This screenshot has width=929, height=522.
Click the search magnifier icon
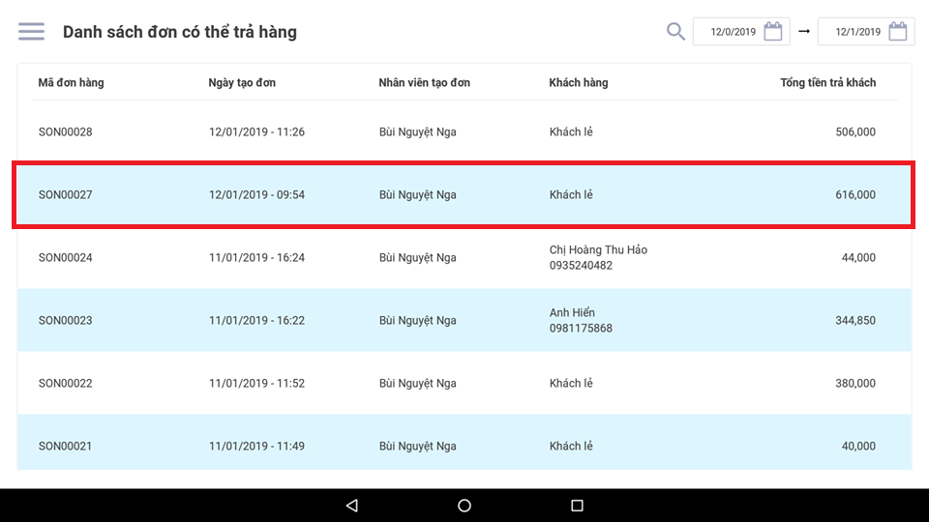tap(675, 32)
